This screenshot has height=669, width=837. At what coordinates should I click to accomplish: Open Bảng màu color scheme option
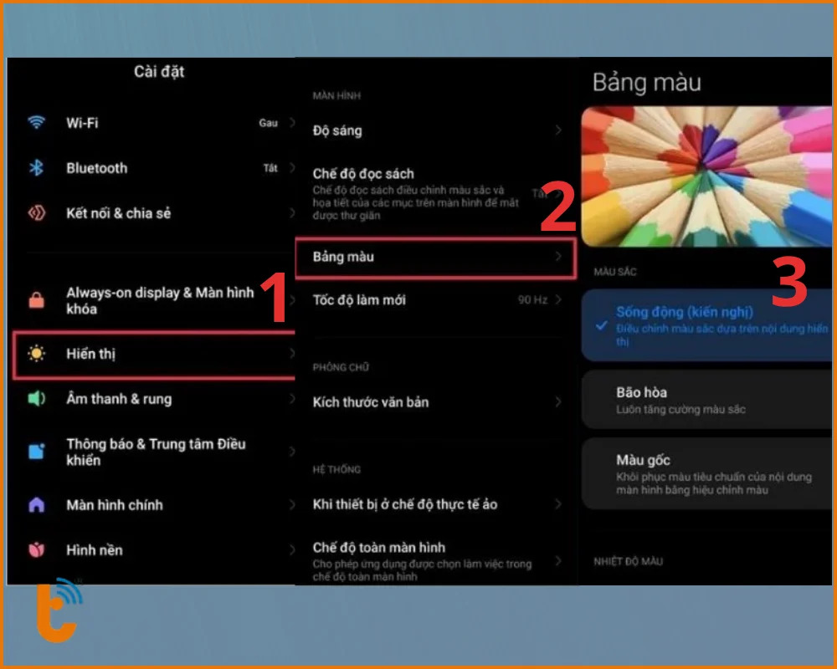(x=437, y=257)
